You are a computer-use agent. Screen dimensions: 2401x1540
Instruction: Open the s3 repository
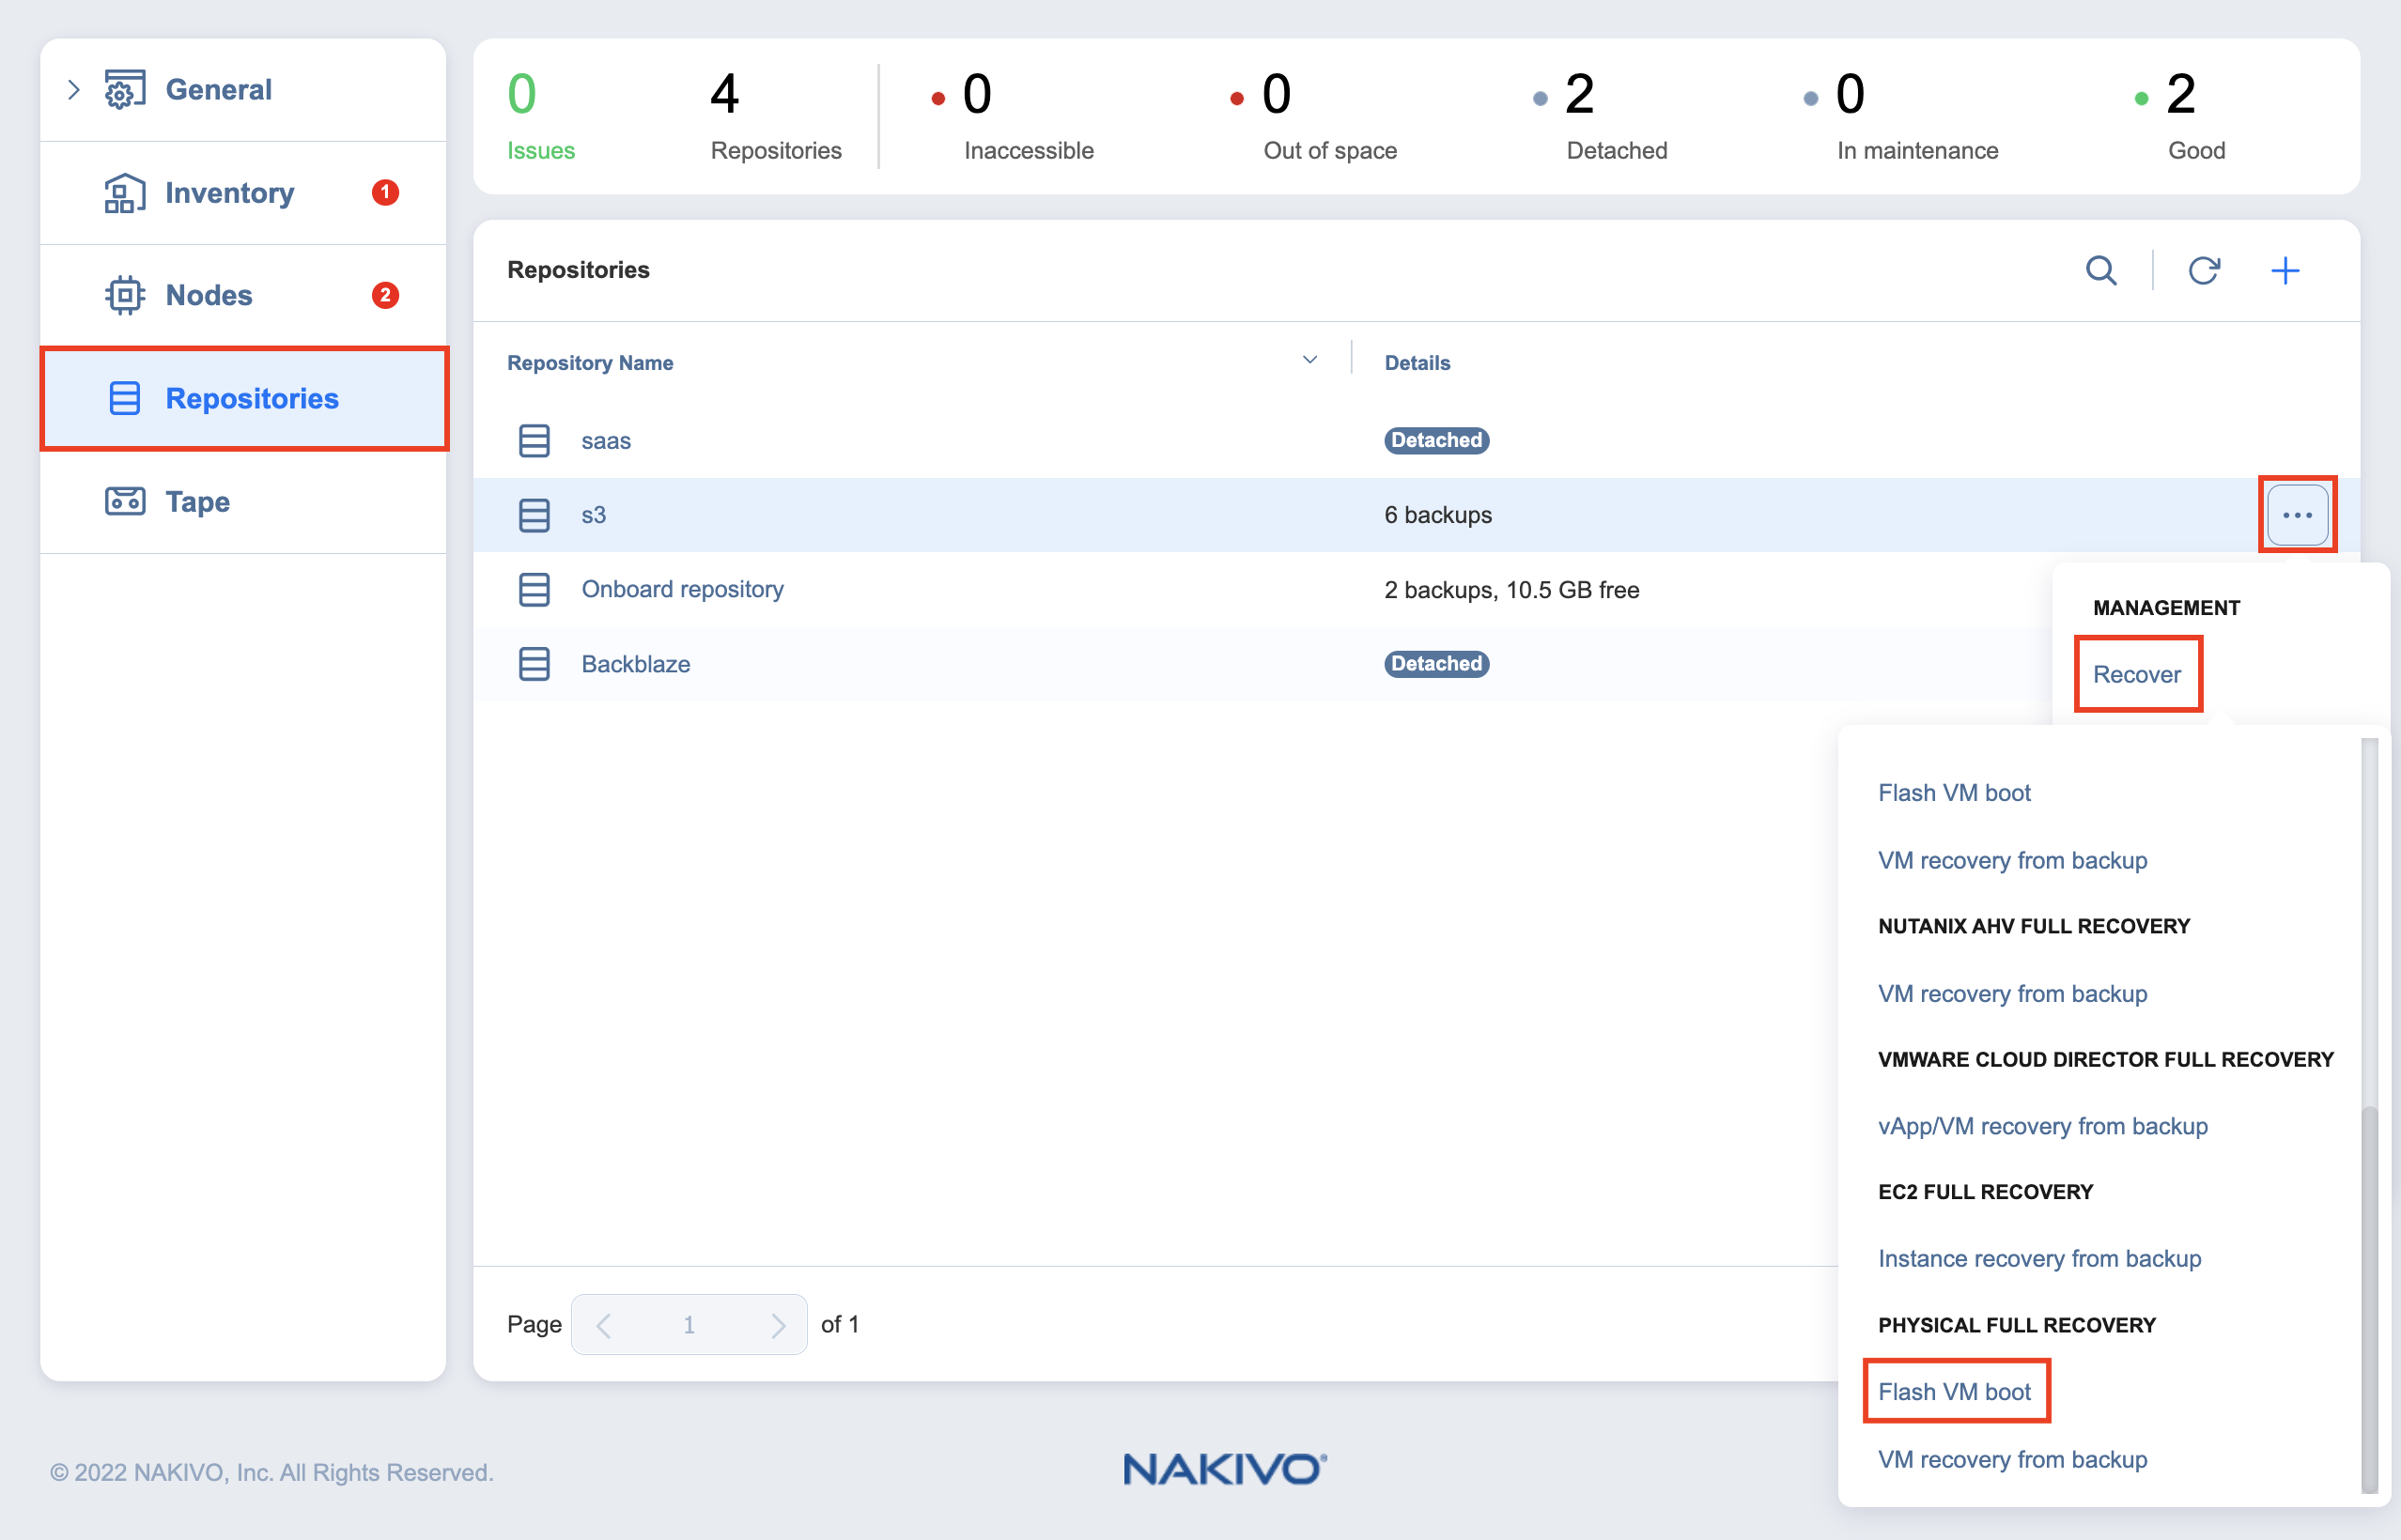coord(595,515)
